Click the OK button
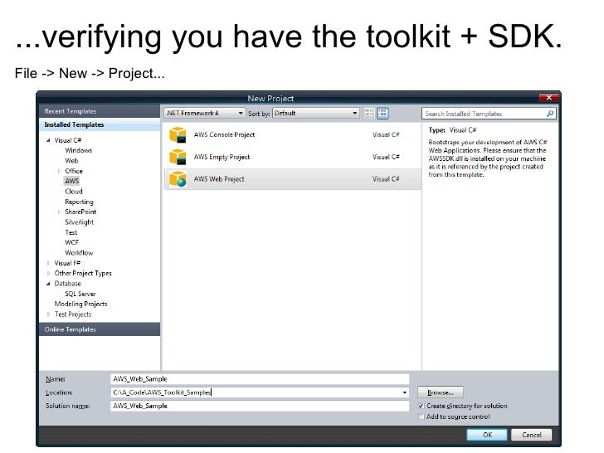The height and width of the screenshot is (453, 604). point(487,435)
